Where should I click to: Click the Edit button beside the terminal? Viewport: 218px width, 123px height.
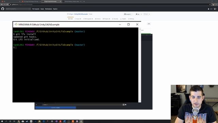149,24
